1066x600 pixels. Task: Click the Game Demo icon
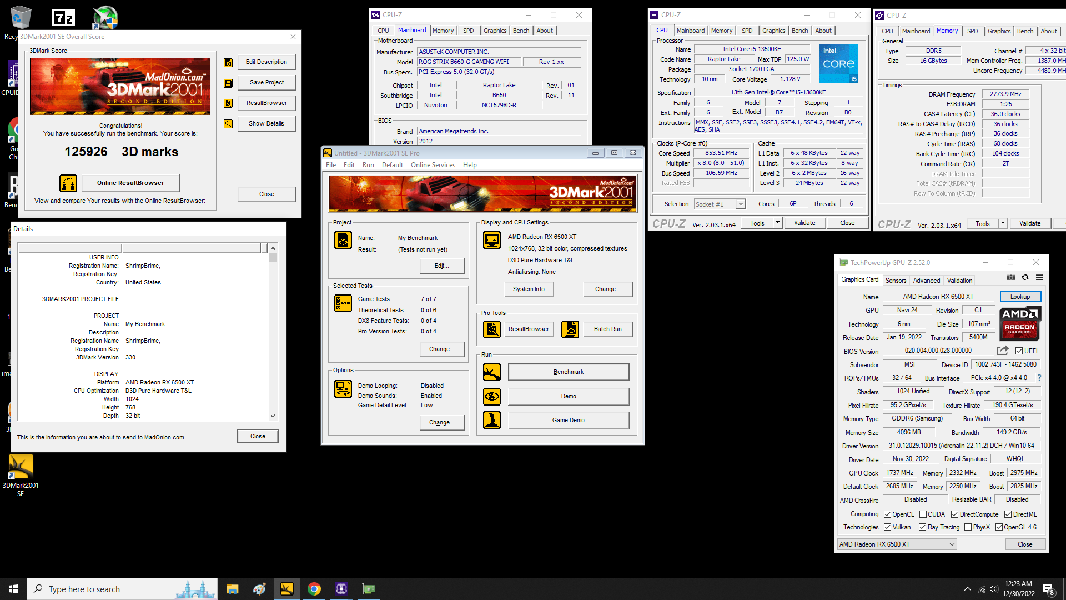pos(492,420)
